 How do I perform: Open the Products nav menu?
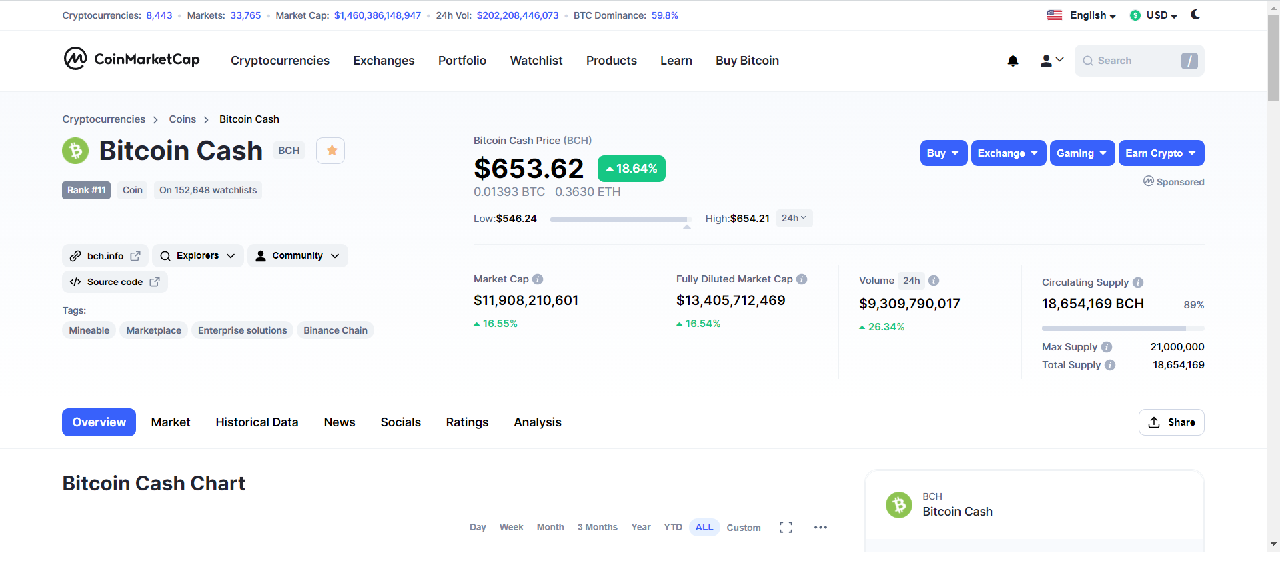coord(612,61)
